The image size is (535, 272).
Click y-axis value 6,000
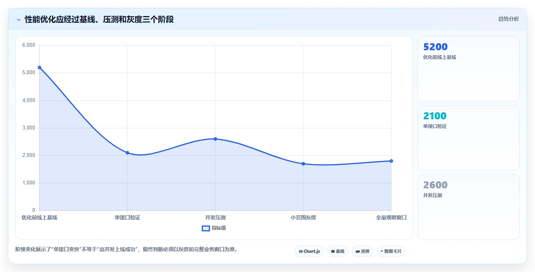[29, 45]
